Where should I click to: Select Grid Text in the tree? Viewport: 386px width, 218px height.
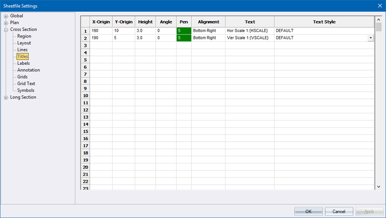26,83
